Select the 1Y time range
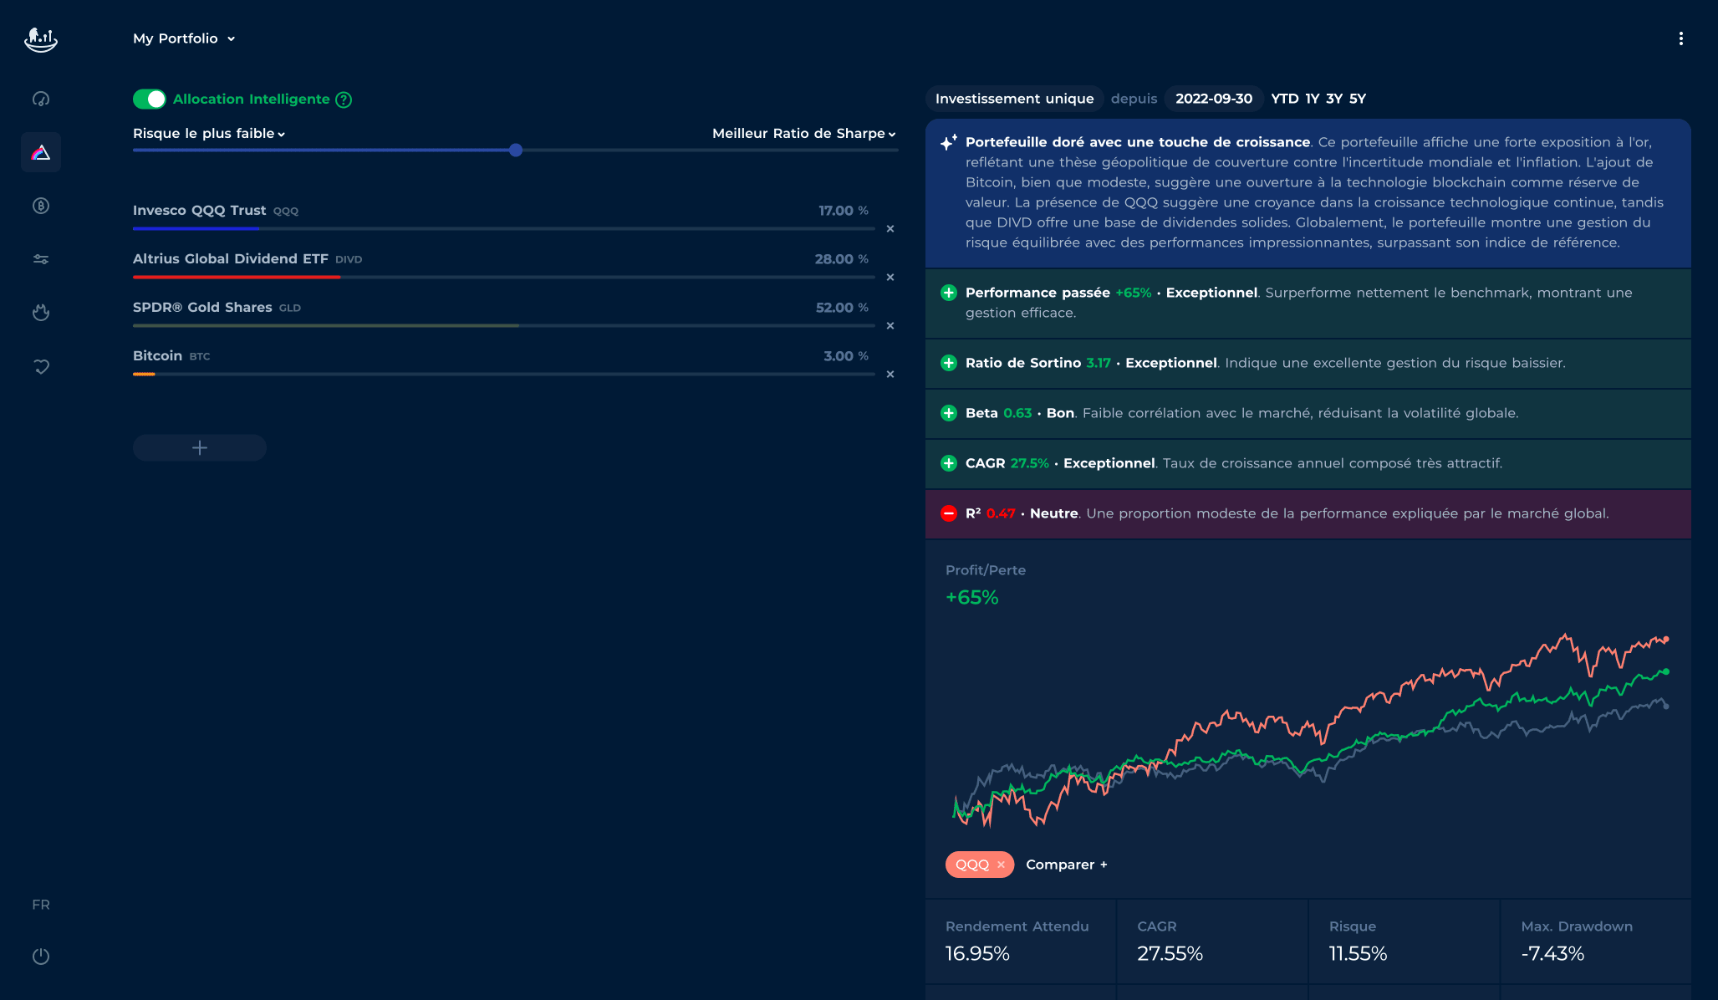This screenshot has height=1000, width=1718. pyautogui.click(x=1313, y=99)
